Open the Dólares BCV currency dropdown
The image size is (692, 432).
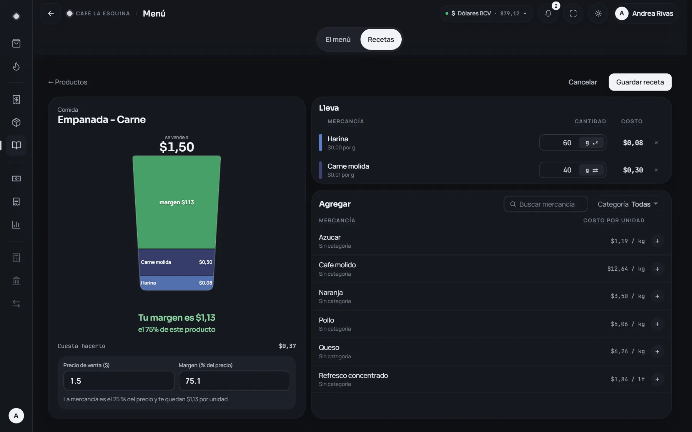tap(486, 13)
